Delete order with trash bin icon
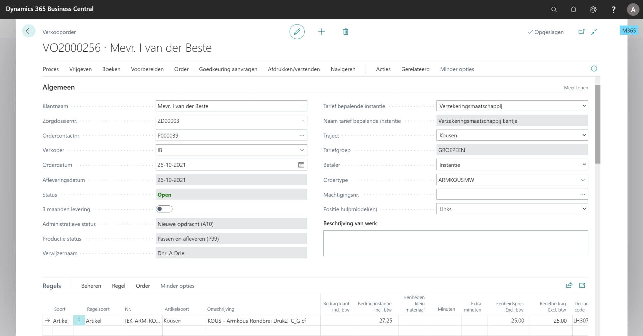 [x=346, y=32]
